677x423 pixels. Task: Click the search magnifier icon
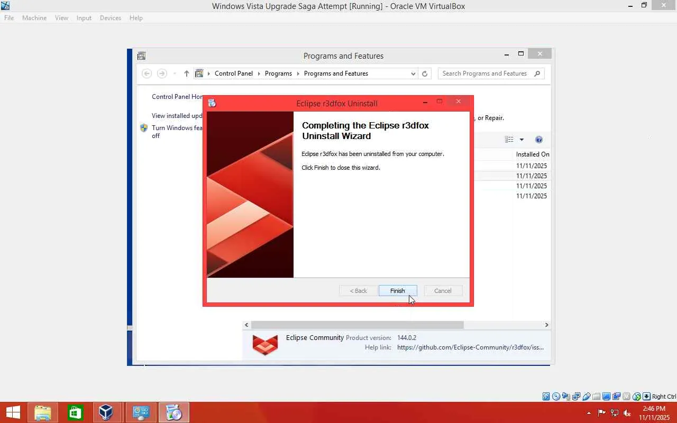pyautogui.click(x=537, y=73)
